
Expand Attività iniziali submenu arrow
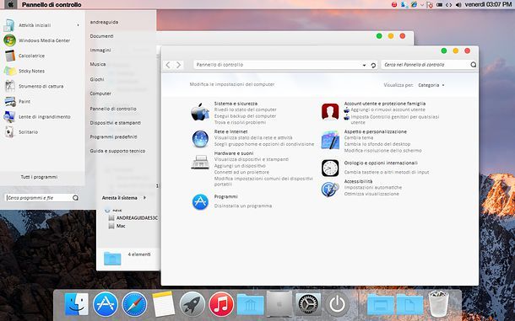(79, 25)
